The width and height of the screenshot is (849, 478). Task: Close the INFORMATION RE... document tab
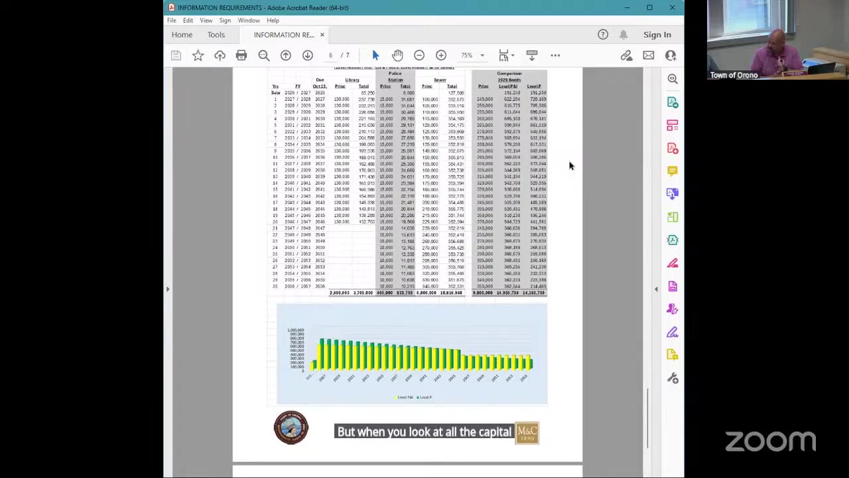(322, 35)
